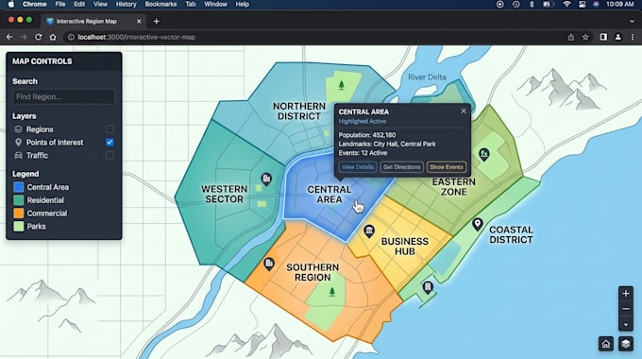
Task: Open the Bookmarks menu
Action: point(160,4)
